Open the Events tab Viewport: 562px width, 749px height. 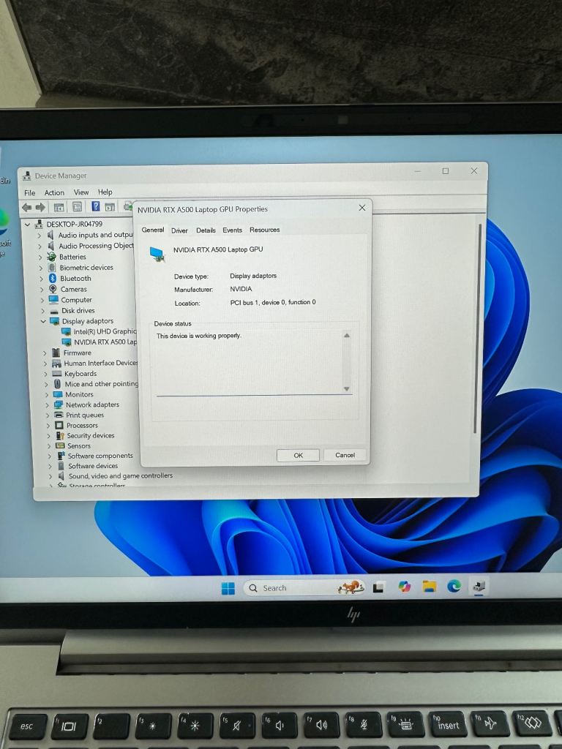coord(232,230)
